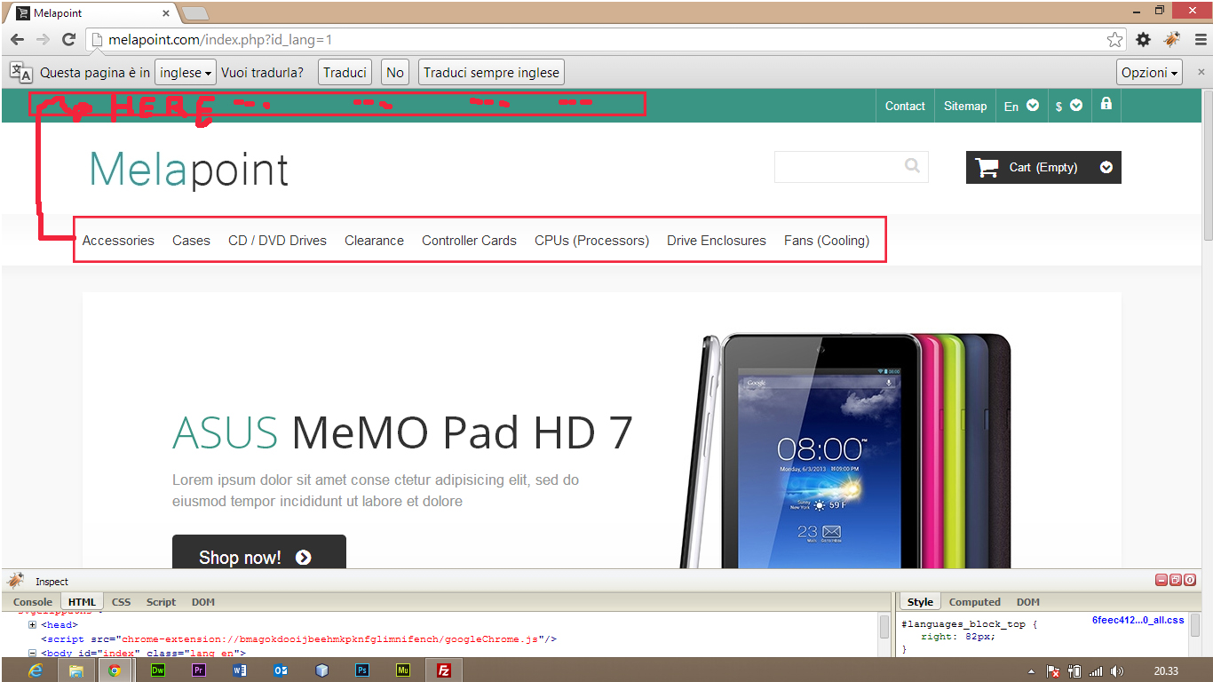Open the CPUs (Processors) category
Viewport: 1213px width, 682px height.
coord(591,241)
